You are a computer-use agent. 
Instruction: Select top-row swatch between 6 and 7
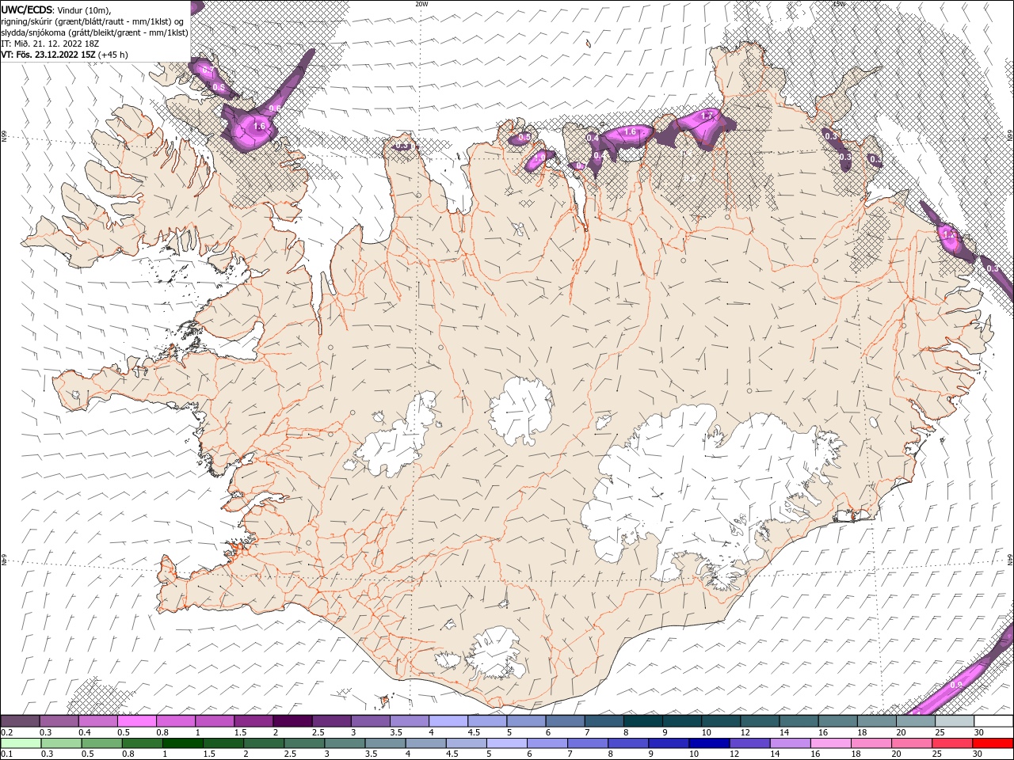coord(566,721)
